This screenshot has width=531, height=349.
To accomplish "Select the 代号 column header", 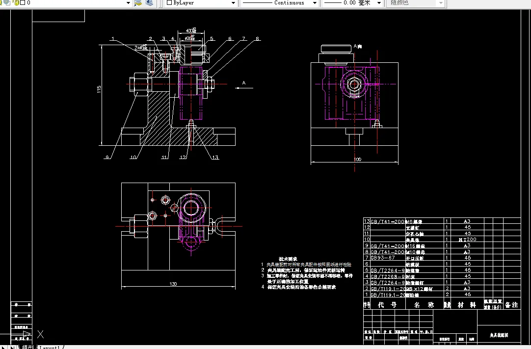I will point(387,305).
